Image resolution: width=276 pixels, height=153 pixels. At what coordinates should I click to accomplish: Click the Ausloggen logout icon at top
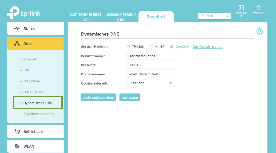tap(241, 8)
